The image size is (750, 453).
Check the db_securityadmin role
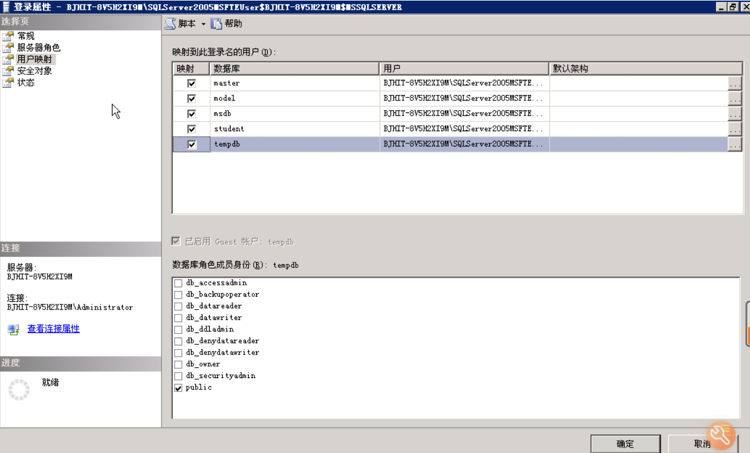[x=178, y=376]
